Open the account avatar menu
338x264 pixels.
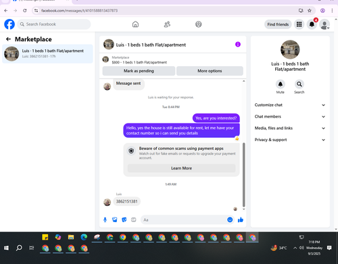(324, 24)
